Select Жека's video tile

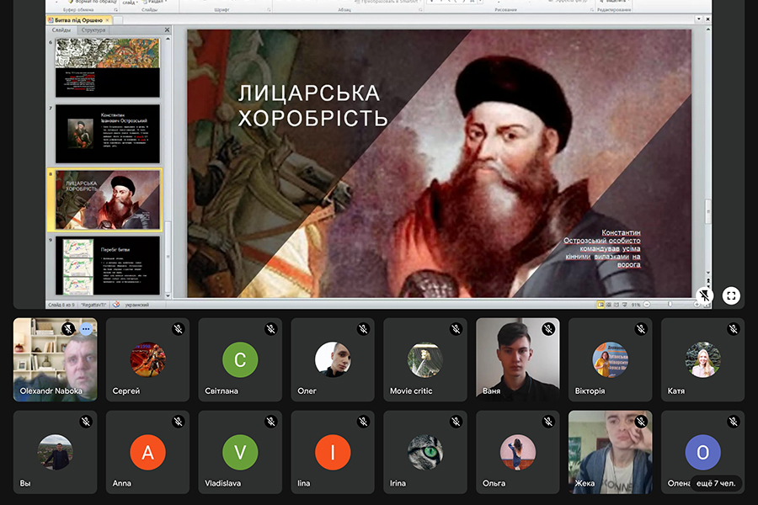tap(610, 452)
